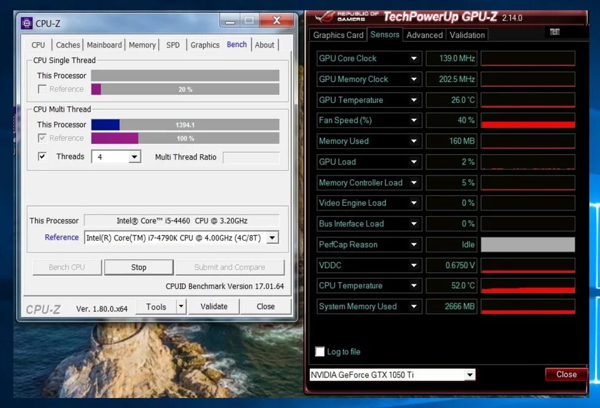Click the Bench CPU button
600x408 pixels.
click(x=67, y=267)
